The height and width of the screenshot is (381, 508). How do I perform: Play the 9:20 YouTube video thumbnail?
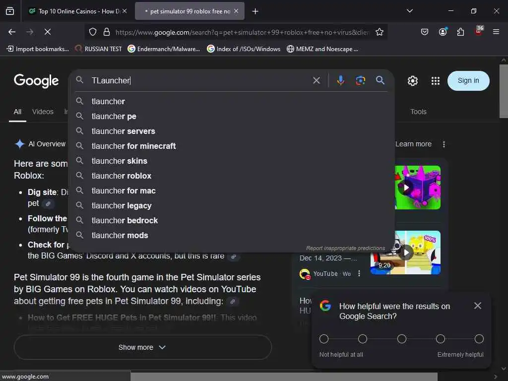405,253
